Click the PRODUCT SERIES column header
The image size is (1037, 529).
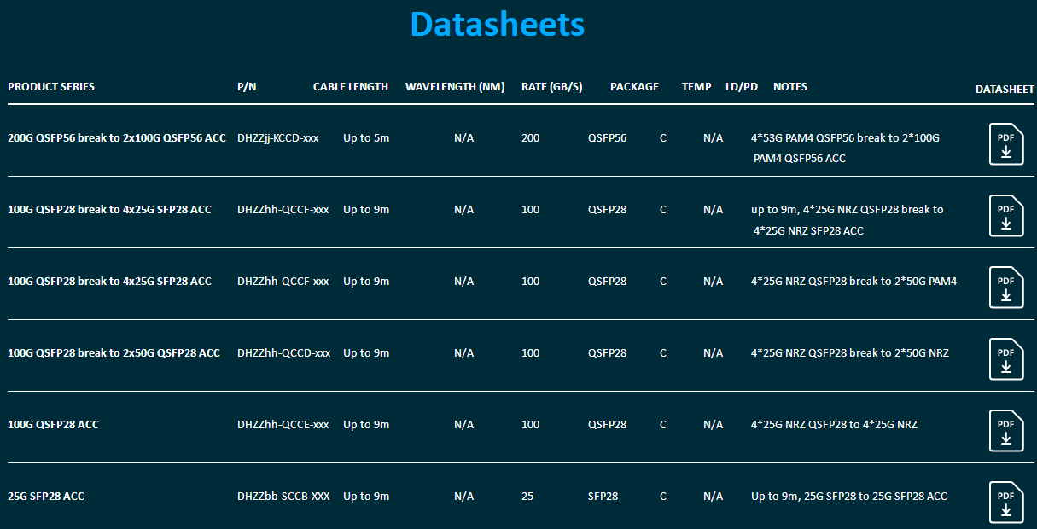pos(51,87)
